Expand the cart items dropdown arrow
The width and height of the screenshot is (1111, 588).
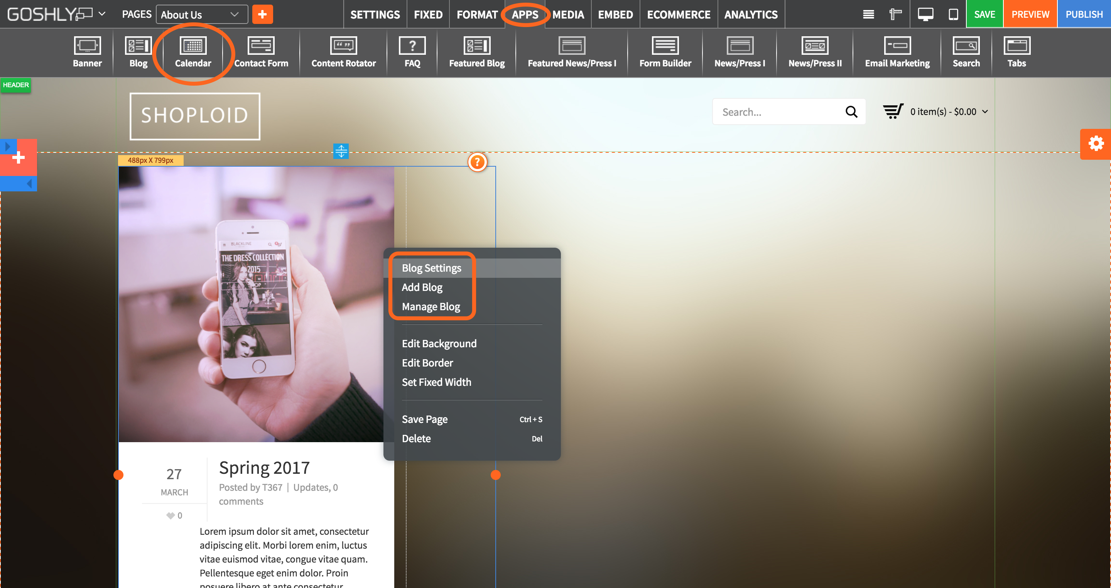click(985, 112)
